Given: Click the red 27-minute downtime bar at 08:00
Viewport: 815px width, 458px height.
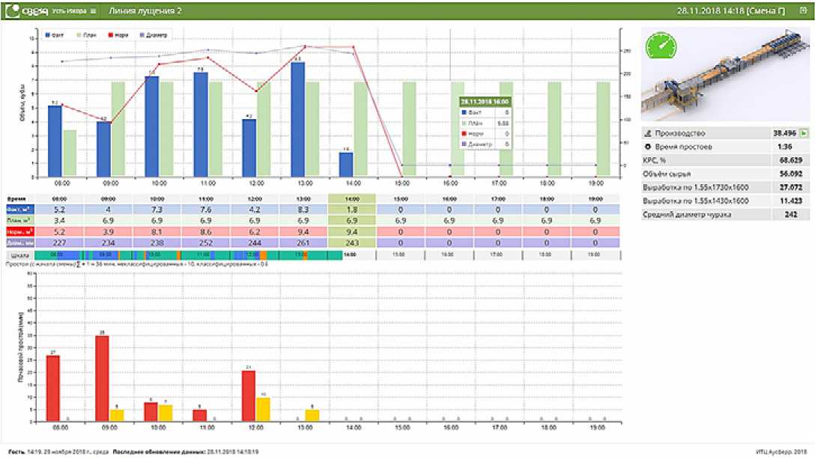Looking at the screenshot, I should click(53, 388).
